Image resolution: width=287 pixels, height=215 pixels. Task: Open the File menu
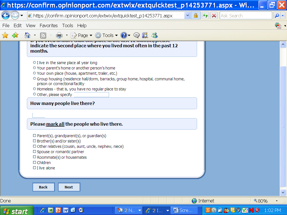tap(6, 25)
